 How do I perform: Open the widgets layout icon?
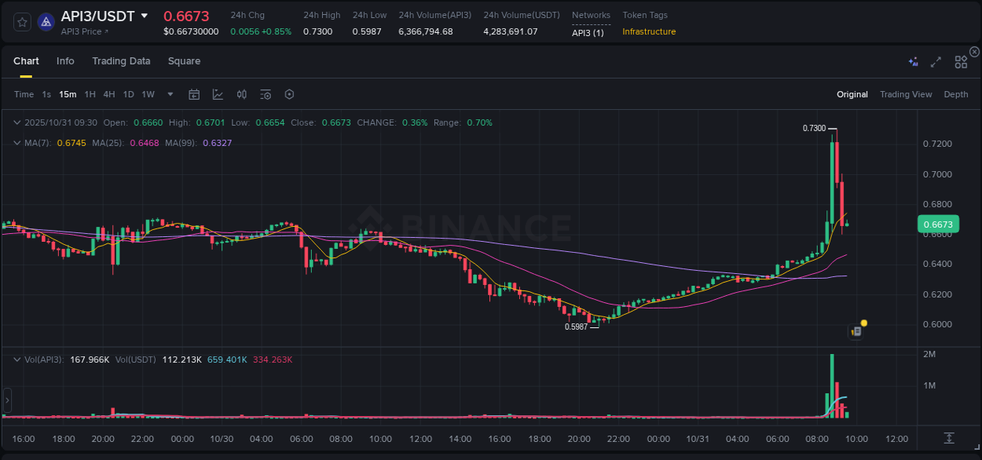960,60
